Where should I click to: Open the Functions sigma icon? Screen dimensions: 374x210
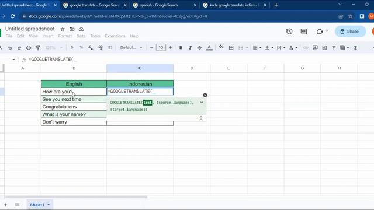point(355,48)
